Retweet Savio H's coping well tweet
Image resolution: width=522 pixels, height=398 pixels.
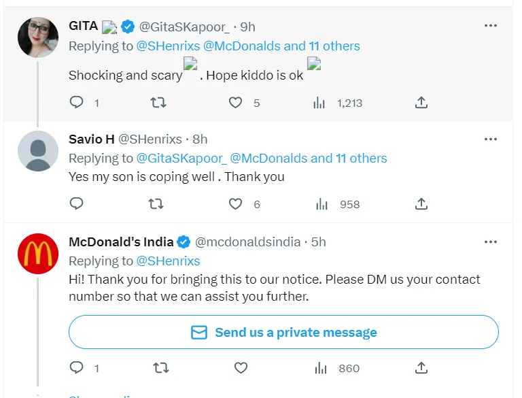pyautogui.click(x=157, y=204)
